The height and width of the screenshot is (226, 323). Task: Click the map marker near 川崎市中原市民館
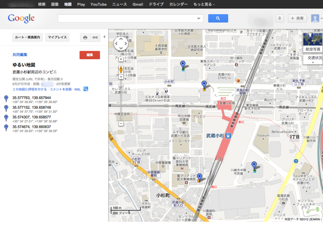254,165
